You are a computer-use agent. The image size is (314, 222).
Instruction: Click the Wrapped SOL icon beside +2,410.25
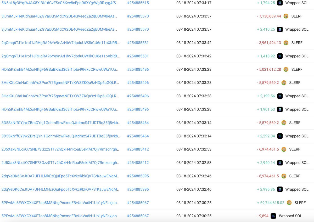[280, 29]
